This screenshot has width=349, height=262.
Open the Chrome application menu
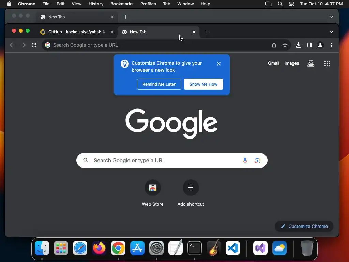[27, 4]
